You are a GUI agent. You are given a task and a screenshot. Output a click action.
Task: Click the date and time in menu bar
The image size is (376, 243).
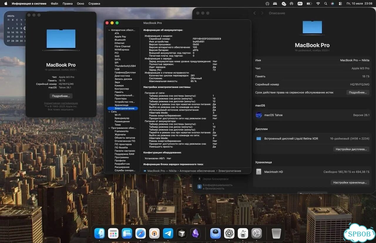pyautogui.click(x=359, y=4)
